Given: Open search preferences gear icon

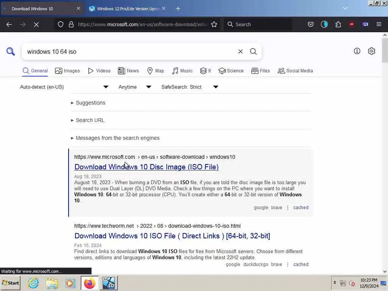Looking at the screenshot, I should [371, 51].
